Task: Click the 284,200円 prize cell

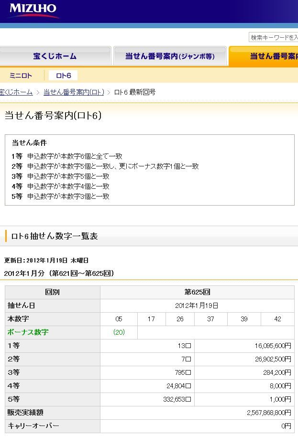Action: click(x=244, y=372)
